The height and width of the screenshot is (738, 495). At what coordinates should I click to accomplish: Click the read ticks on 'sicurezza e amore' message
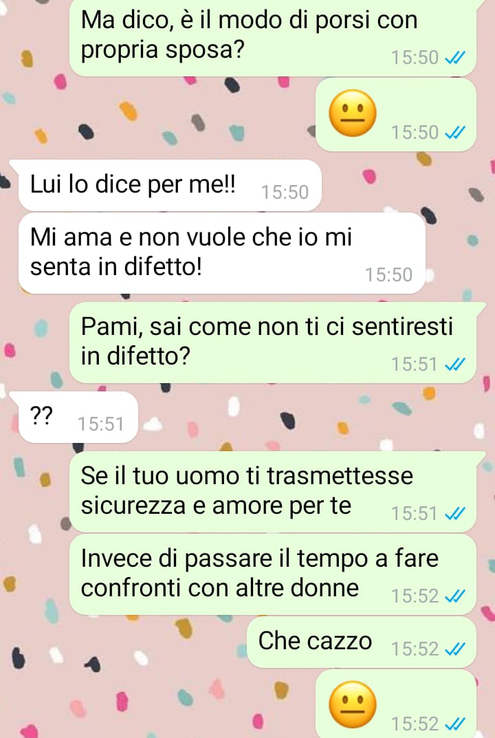(x=455, y=514)
